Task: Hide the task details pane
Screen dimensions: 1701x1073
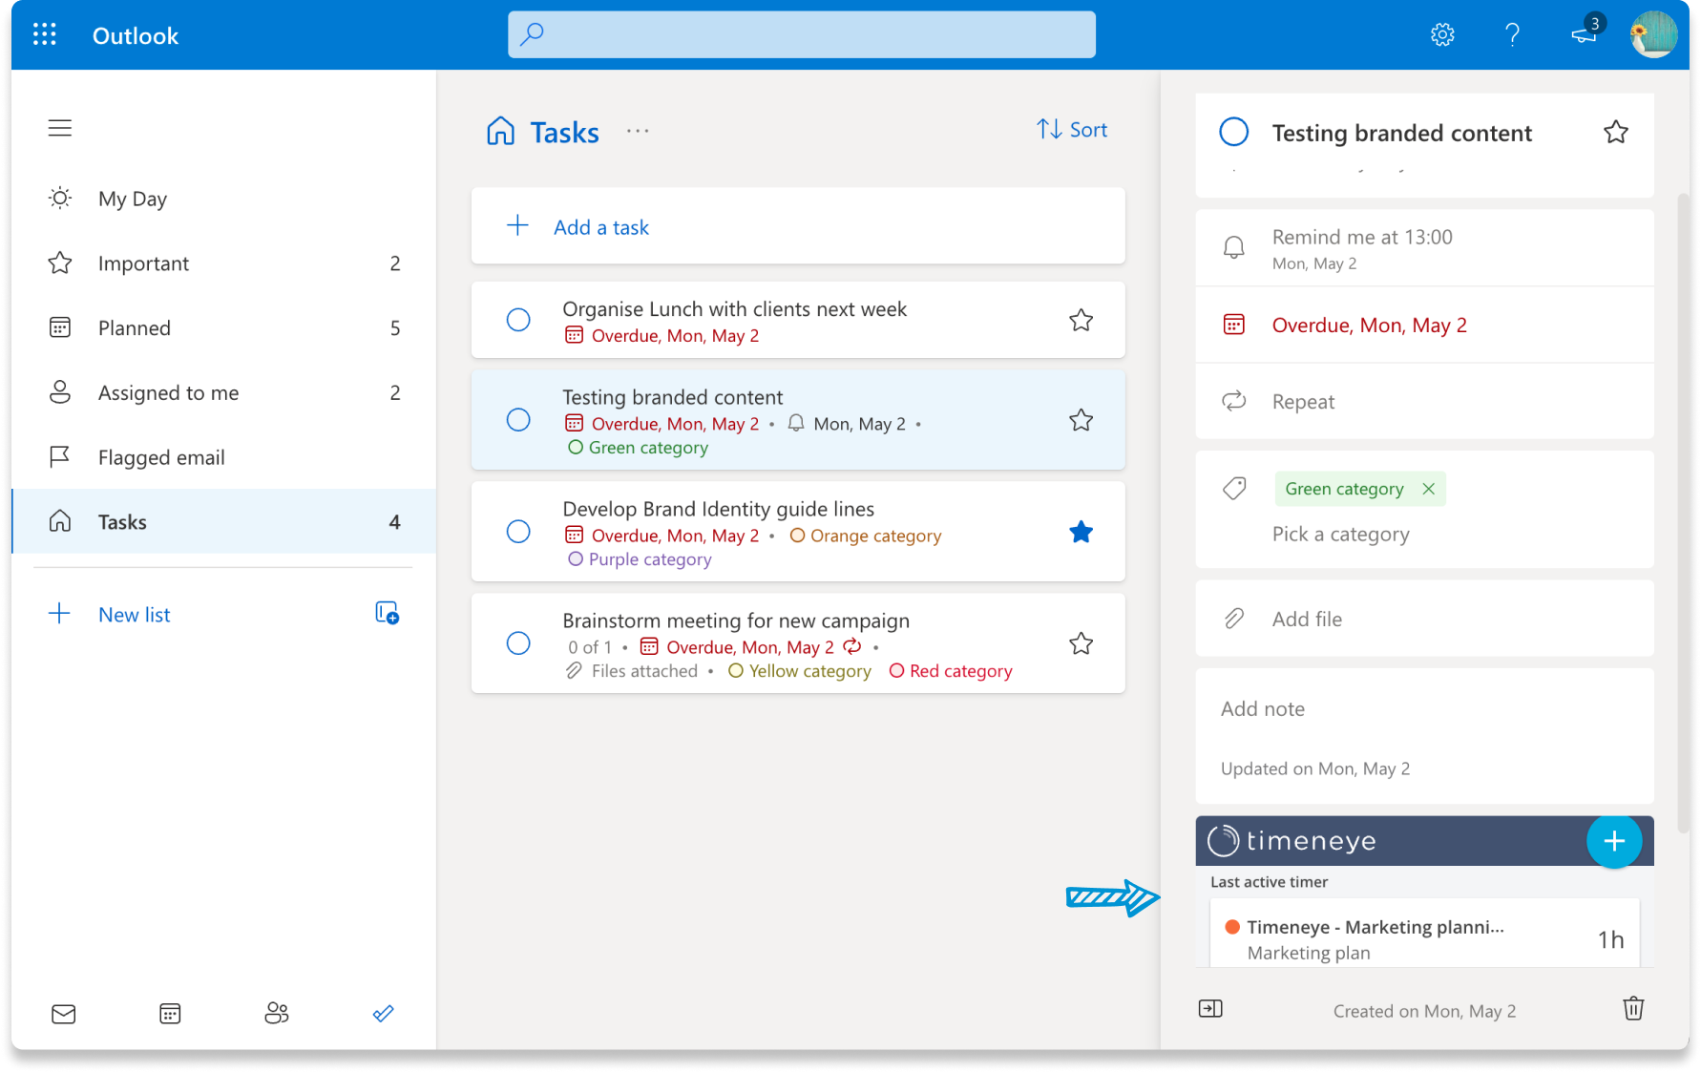Action: click(x=1210, y=1009)
